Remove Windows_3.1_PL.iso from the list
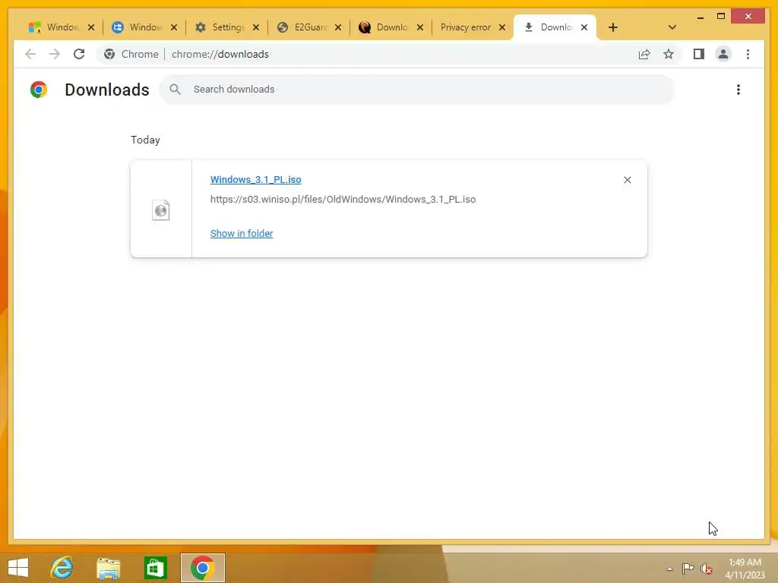Screen dimensions: 778x583 (x=627, y=180)
